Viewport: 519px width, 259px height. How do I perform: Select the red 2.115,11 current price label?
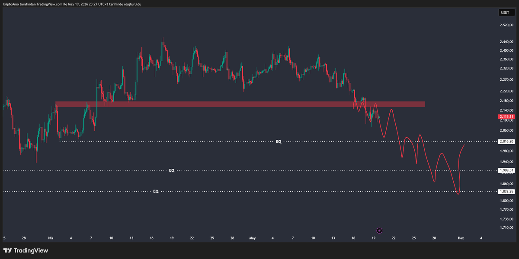click(506, 117)
